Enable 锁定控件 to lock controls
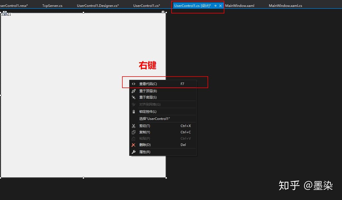 148,111
